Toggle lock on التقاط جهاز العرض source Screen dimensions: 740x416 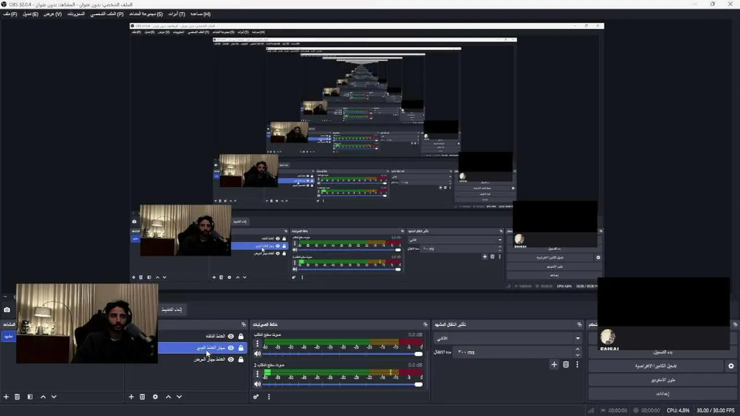240,359
